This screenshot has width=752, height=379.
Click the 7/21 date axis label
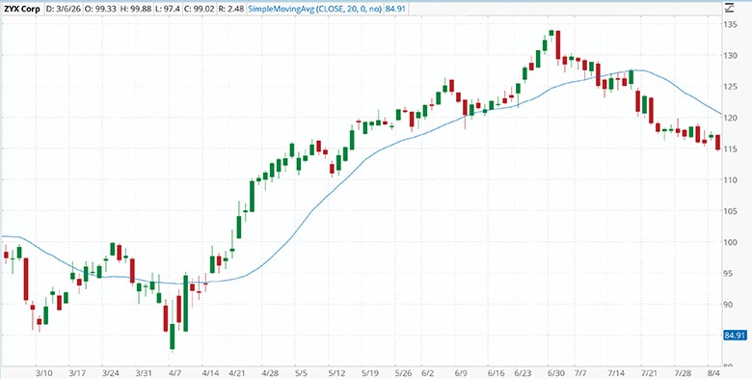tap(649, 373)
